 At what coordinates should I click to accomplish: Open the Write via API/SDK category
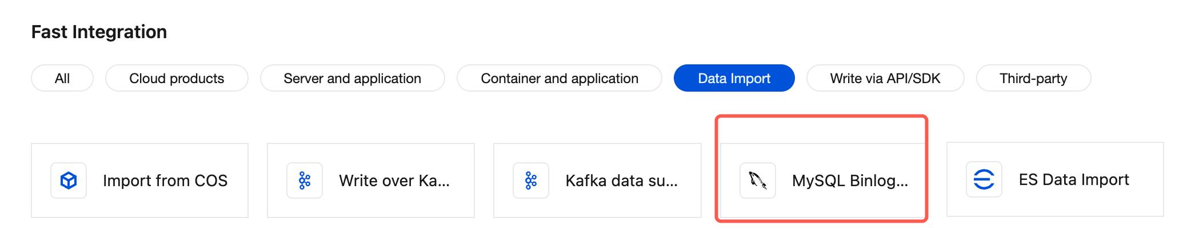click(x=885, y=78)
